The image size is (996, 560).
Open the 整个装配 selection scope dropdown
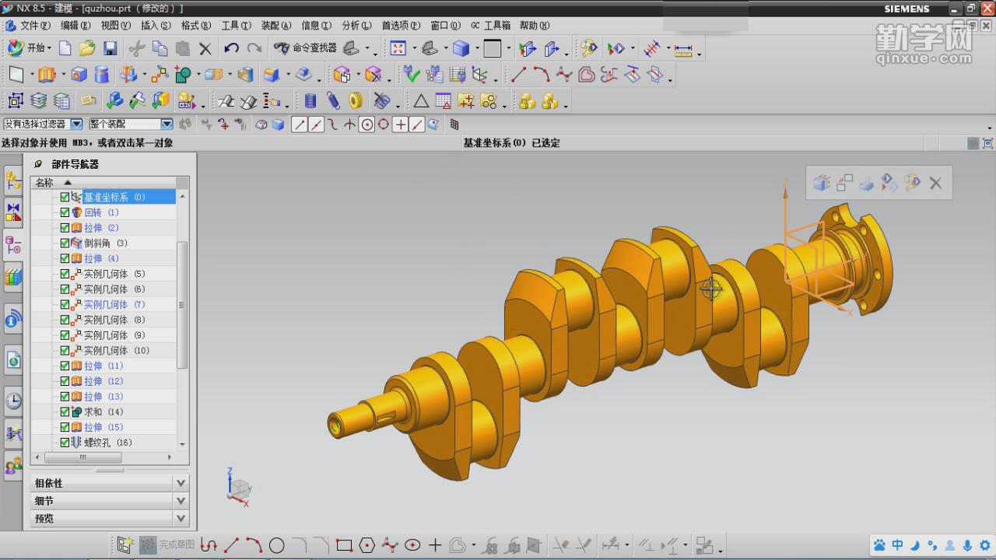tap(167, 124)
